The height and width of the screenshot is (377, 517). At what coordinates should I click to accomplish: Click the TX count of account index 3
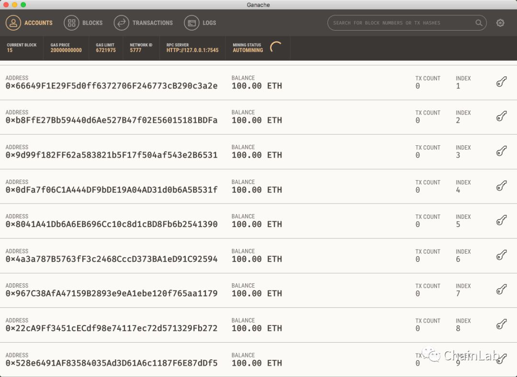(418, 155)
